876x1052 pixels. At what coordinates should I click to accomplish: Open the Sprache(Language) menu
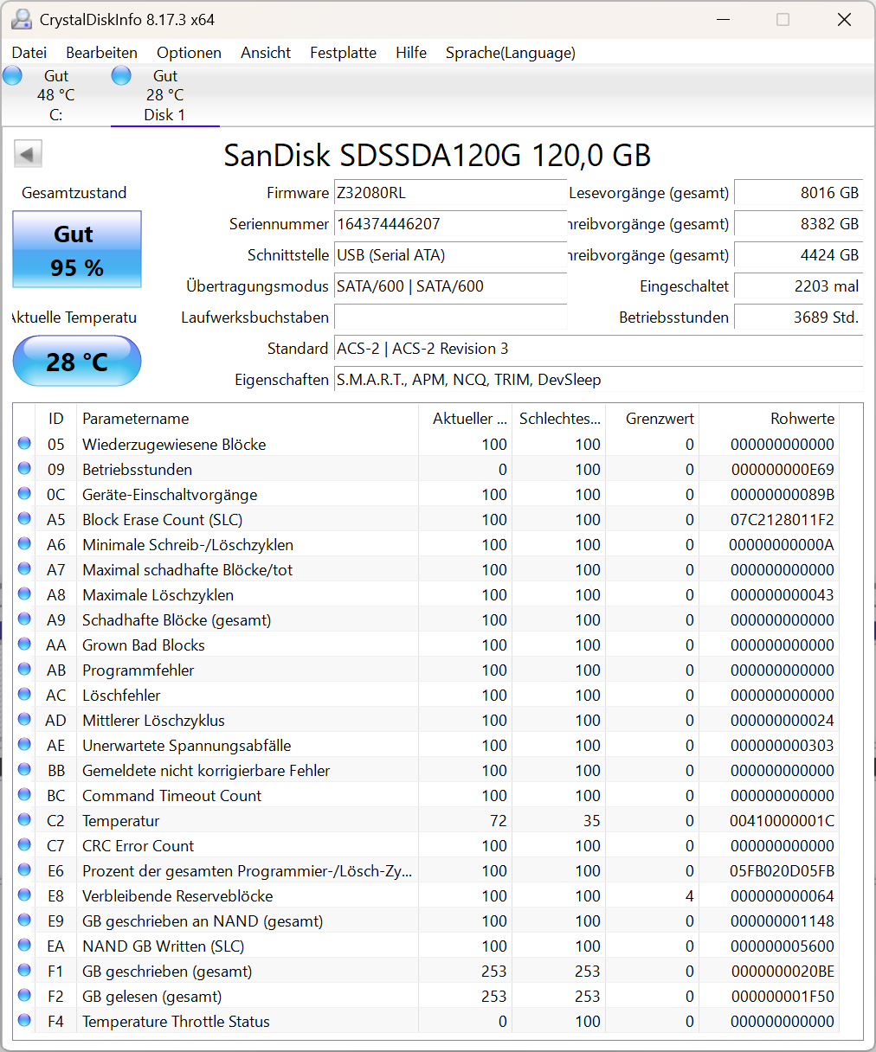pos(511,53)
